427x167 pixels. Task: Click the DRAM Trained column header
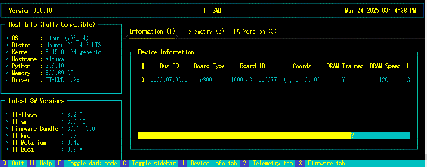tap(345, 66)
